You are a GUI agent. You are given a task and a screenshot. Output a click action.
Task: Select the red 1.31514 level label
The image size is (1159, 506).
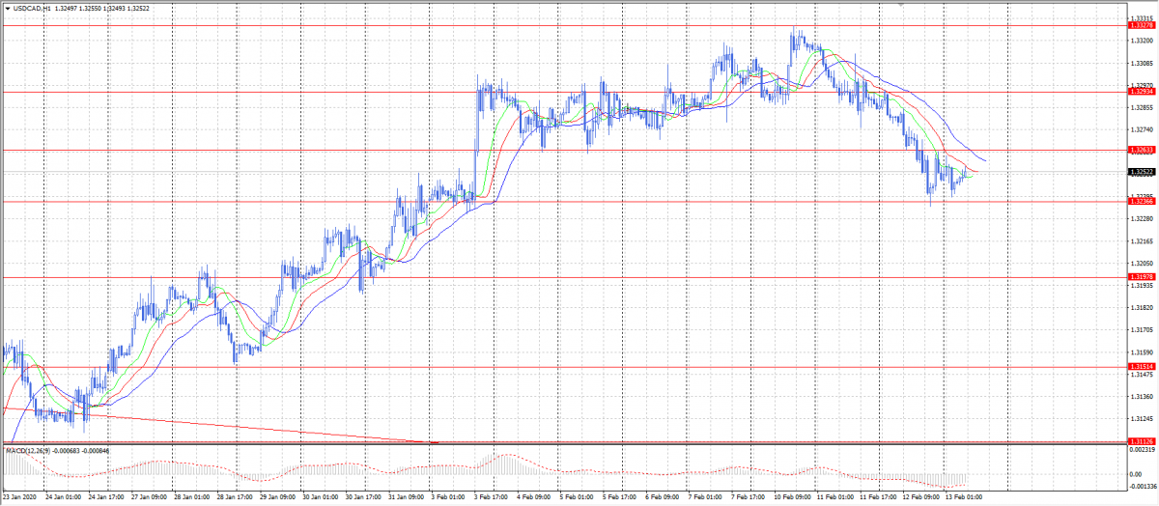tap(1142, 367)
